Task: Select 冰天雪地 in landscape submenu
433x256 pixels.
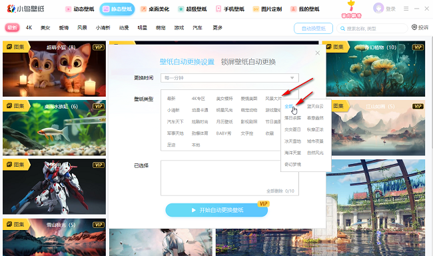Action: point(292,141)
